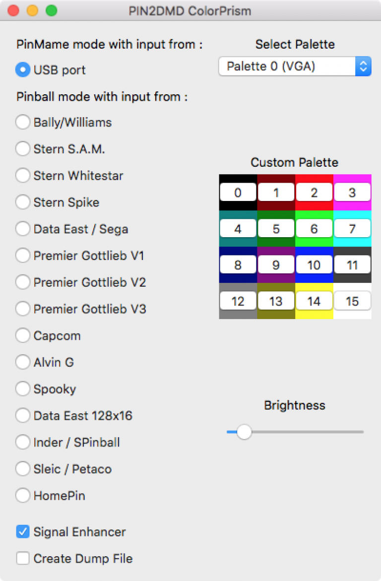
Task: Disable the Signal Enhancer checkbox
Action: (23, 532)
